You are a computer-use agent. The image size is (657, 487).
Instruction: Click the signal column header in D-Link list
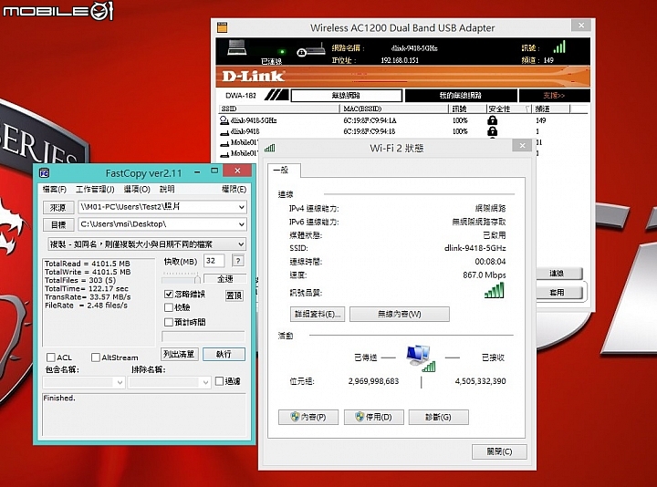pyautogui.click(x=467, y=109)
